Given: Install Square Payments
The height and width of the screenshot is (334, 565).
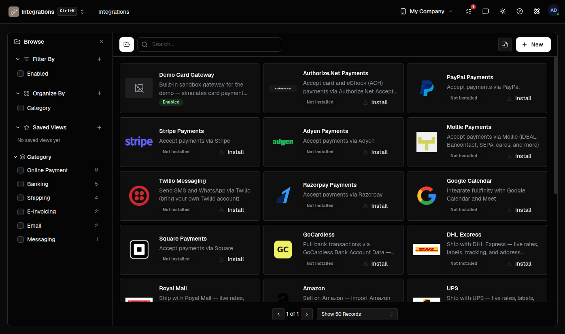Looking at the screenshot, I should (x=232, y=259).
